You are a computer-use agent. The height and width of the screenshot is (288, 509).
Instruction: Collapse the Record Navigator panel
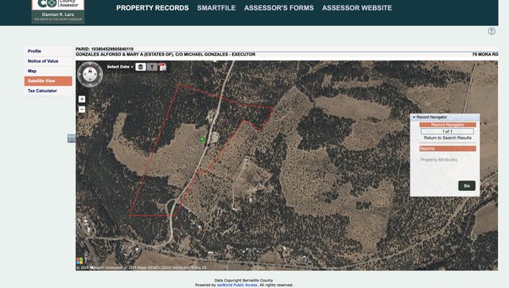[414, 117]
